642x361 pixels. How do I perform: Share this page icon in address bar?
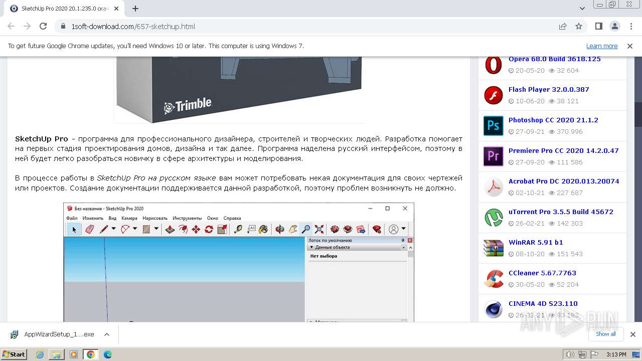click(563, 27)
